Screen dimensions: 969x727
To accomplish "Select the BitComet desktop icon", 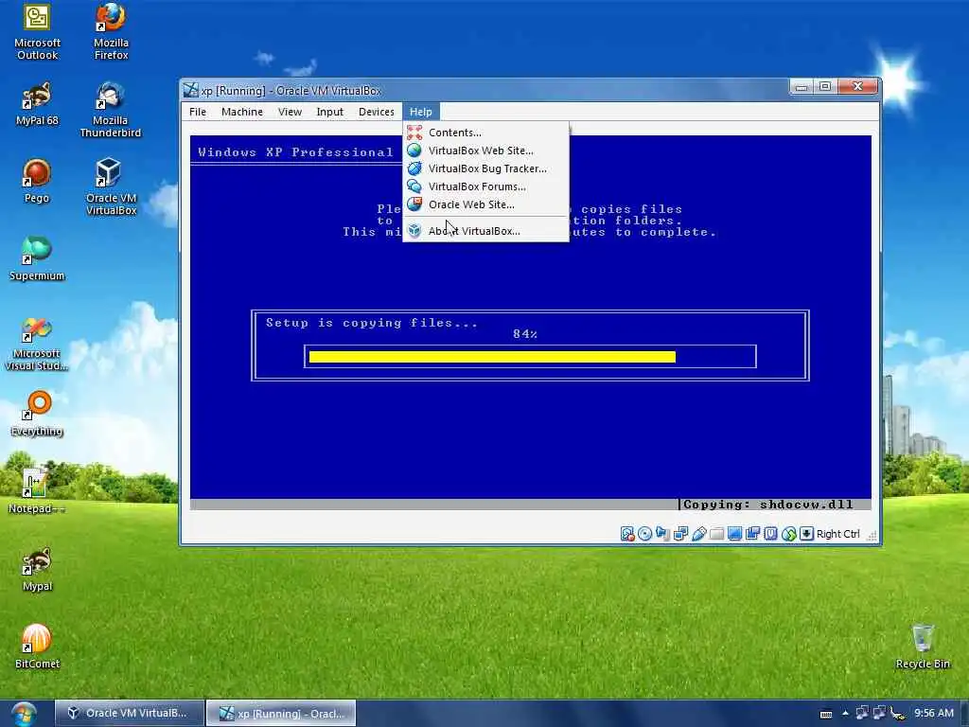I will pyautogui.click(x=37, y=647).
